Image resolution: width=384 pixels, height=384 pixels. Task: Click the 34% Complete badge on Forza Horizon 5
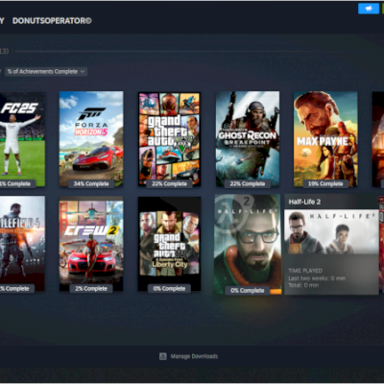coord(91,183)
